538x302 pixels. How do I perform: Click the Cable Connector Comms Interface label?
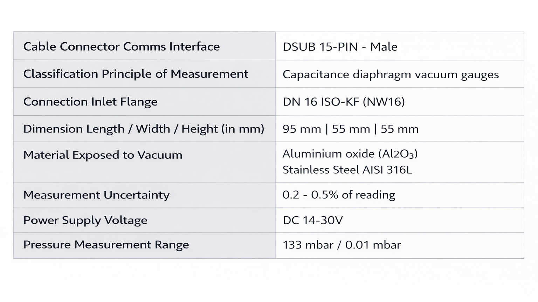[122, 46]
